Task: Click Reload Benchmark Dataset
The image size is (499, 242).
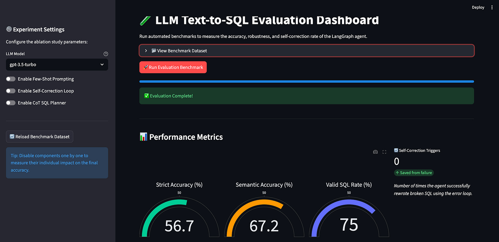Action: (39, 136)
